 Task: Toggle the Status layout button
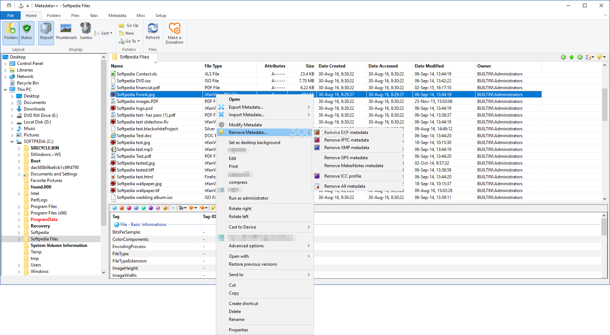[x=26, y=32]
